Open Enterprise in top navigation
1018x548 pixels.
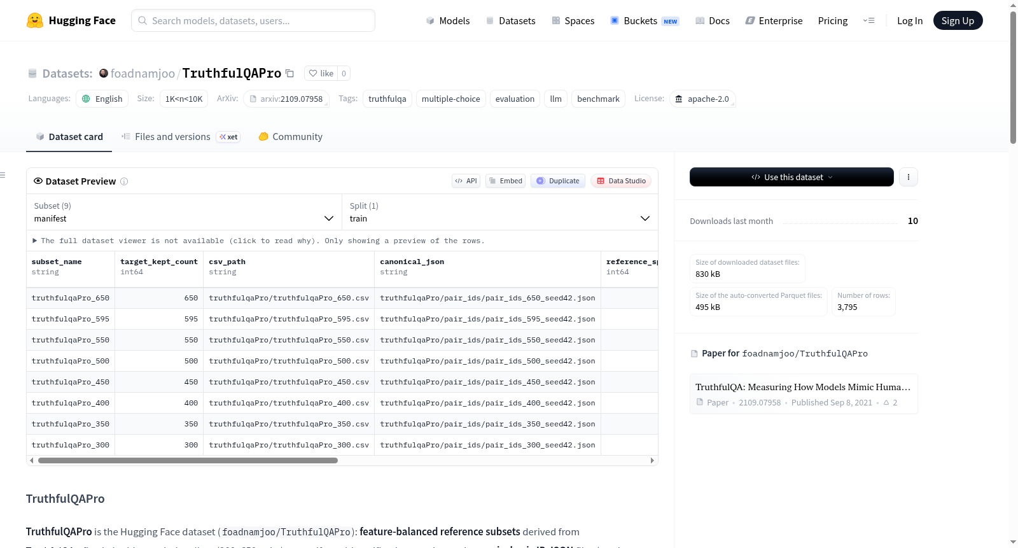click(774, 20)
